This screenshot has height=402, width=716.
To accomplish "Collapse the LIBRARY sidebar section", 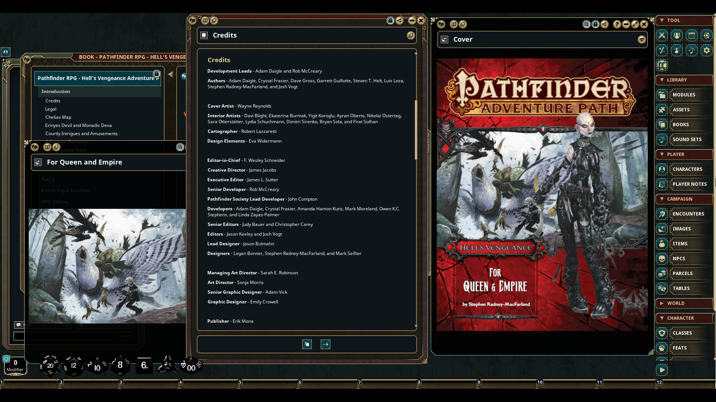I will point(662,80).
